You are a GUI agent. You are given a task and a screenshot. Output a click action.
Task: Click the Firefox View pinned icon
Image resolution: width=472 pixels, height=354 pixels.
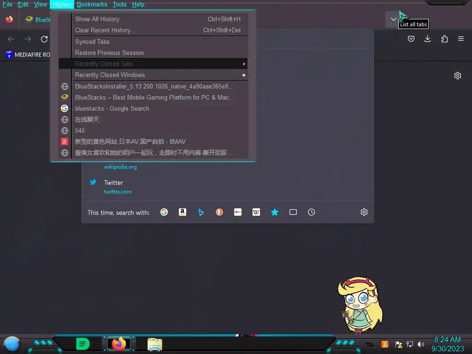pos(9,19)
